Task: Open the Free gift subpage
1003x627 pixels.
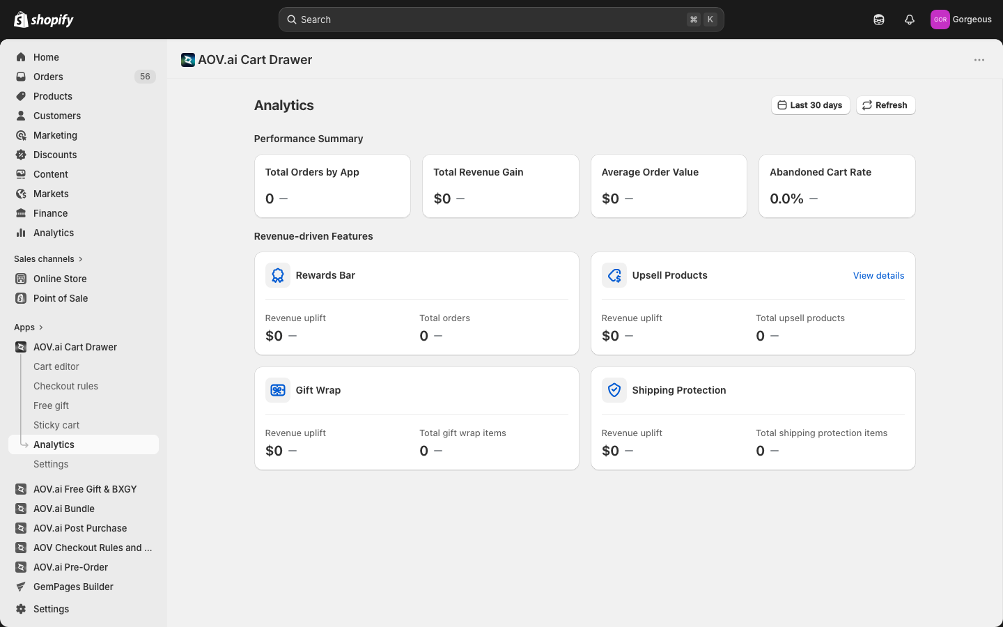Action: tap(51, 405)
